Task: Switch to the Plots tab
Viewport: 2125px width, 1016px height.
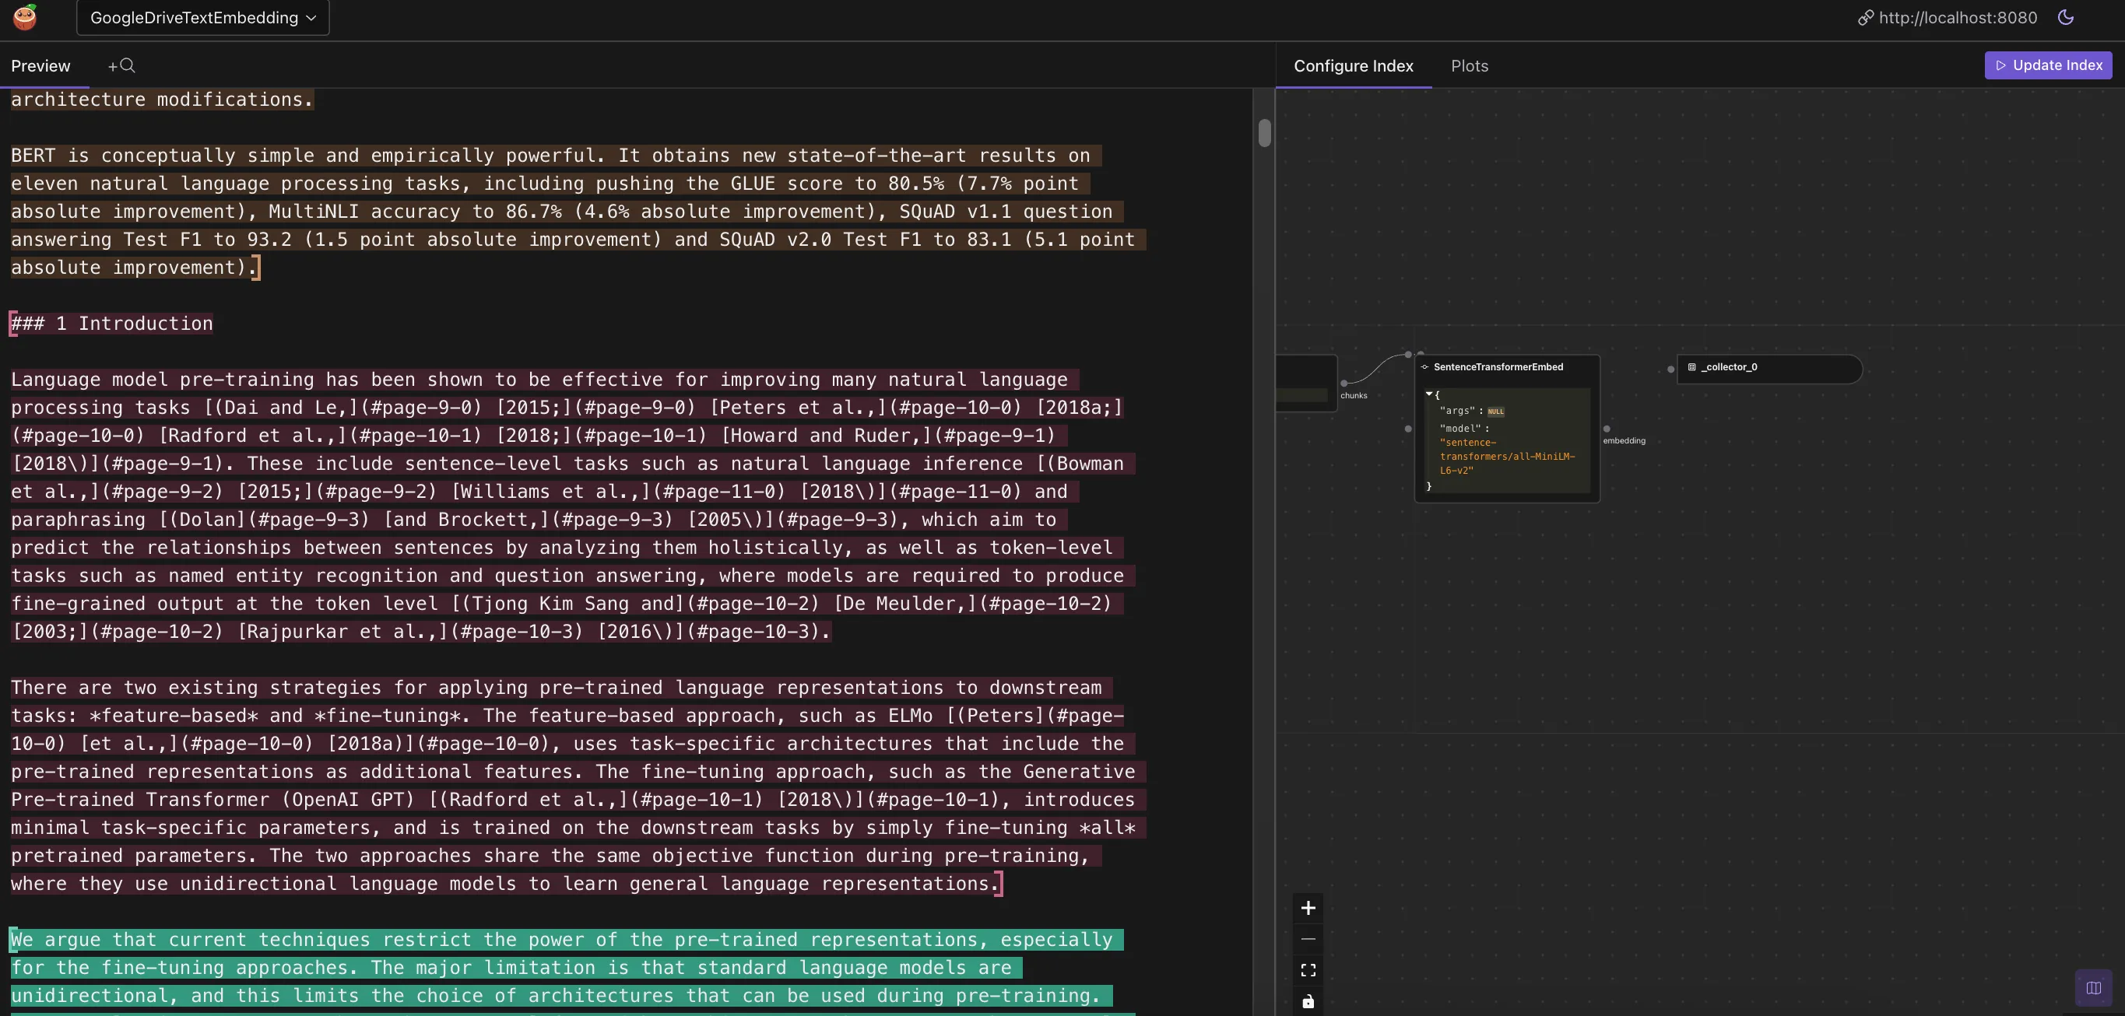Action: click(1469, 65)
